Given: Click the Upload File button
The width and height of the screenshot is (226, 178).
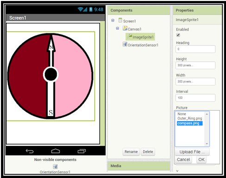Looking at the screenshot, I should coord(192,152).
